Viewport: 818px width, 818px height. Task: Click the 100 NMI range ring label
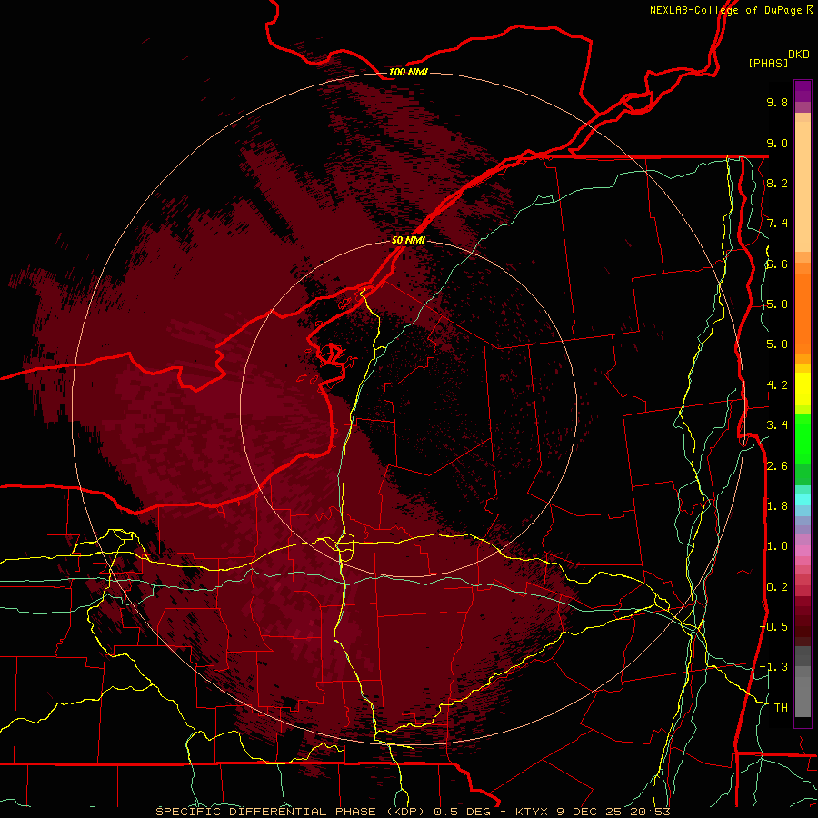point(408,72)
